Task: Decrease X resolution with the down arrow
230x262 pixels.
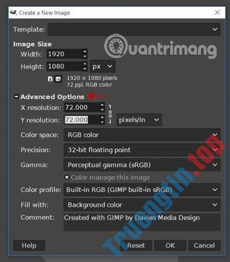Action: pyautogui.click(x=102, y=110)
